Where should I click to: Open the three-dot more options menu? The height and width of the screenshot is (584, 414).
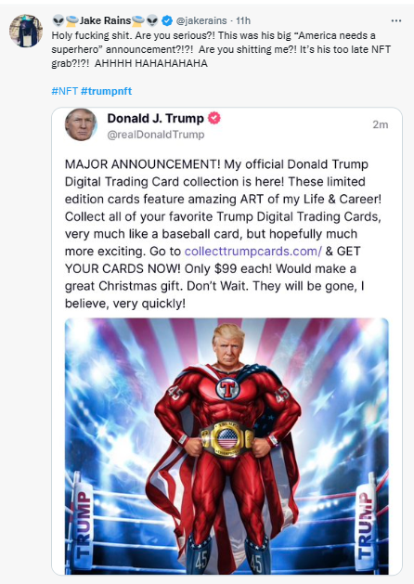pyautogui.click(x=396, y=20)
